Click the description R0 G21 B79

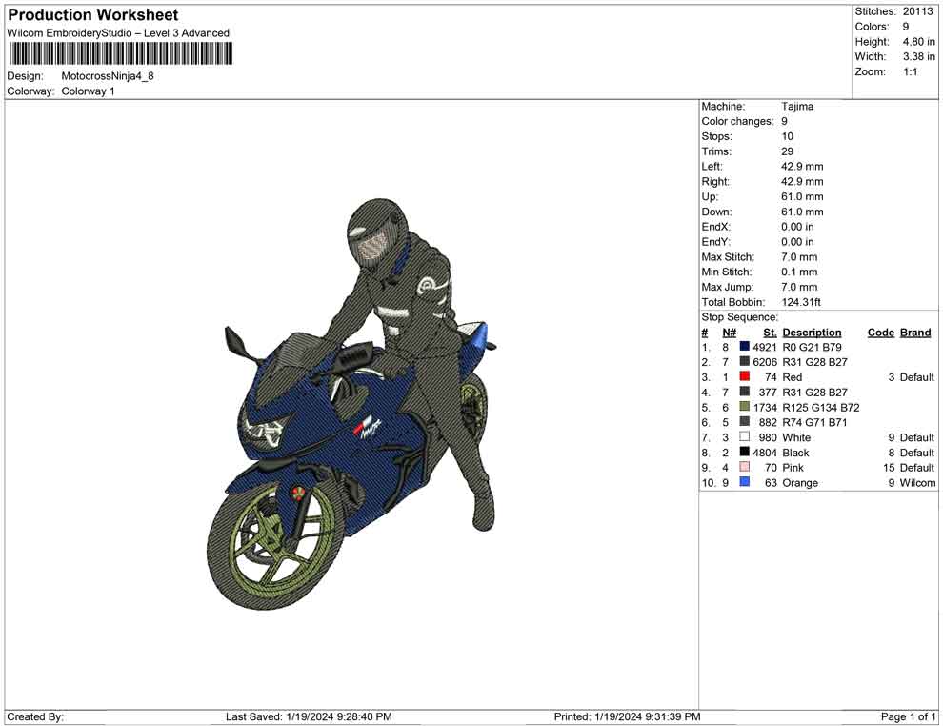[x=812, y=347]
